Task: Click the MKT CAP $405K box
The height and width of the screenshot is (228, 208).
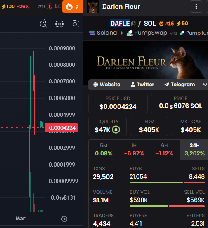Action: tap(190, 126)
